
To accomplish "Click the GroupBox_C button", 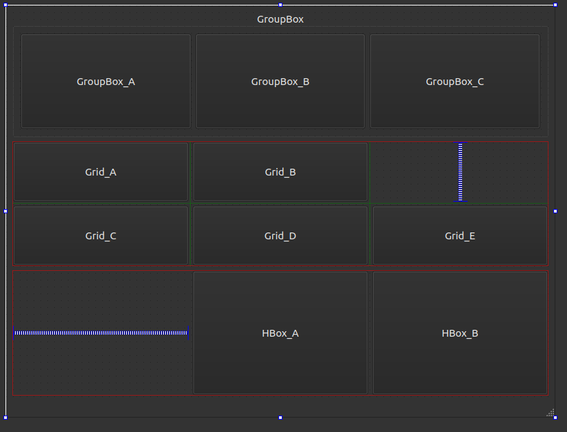I will pyautogui.click(x=455, y=82).
